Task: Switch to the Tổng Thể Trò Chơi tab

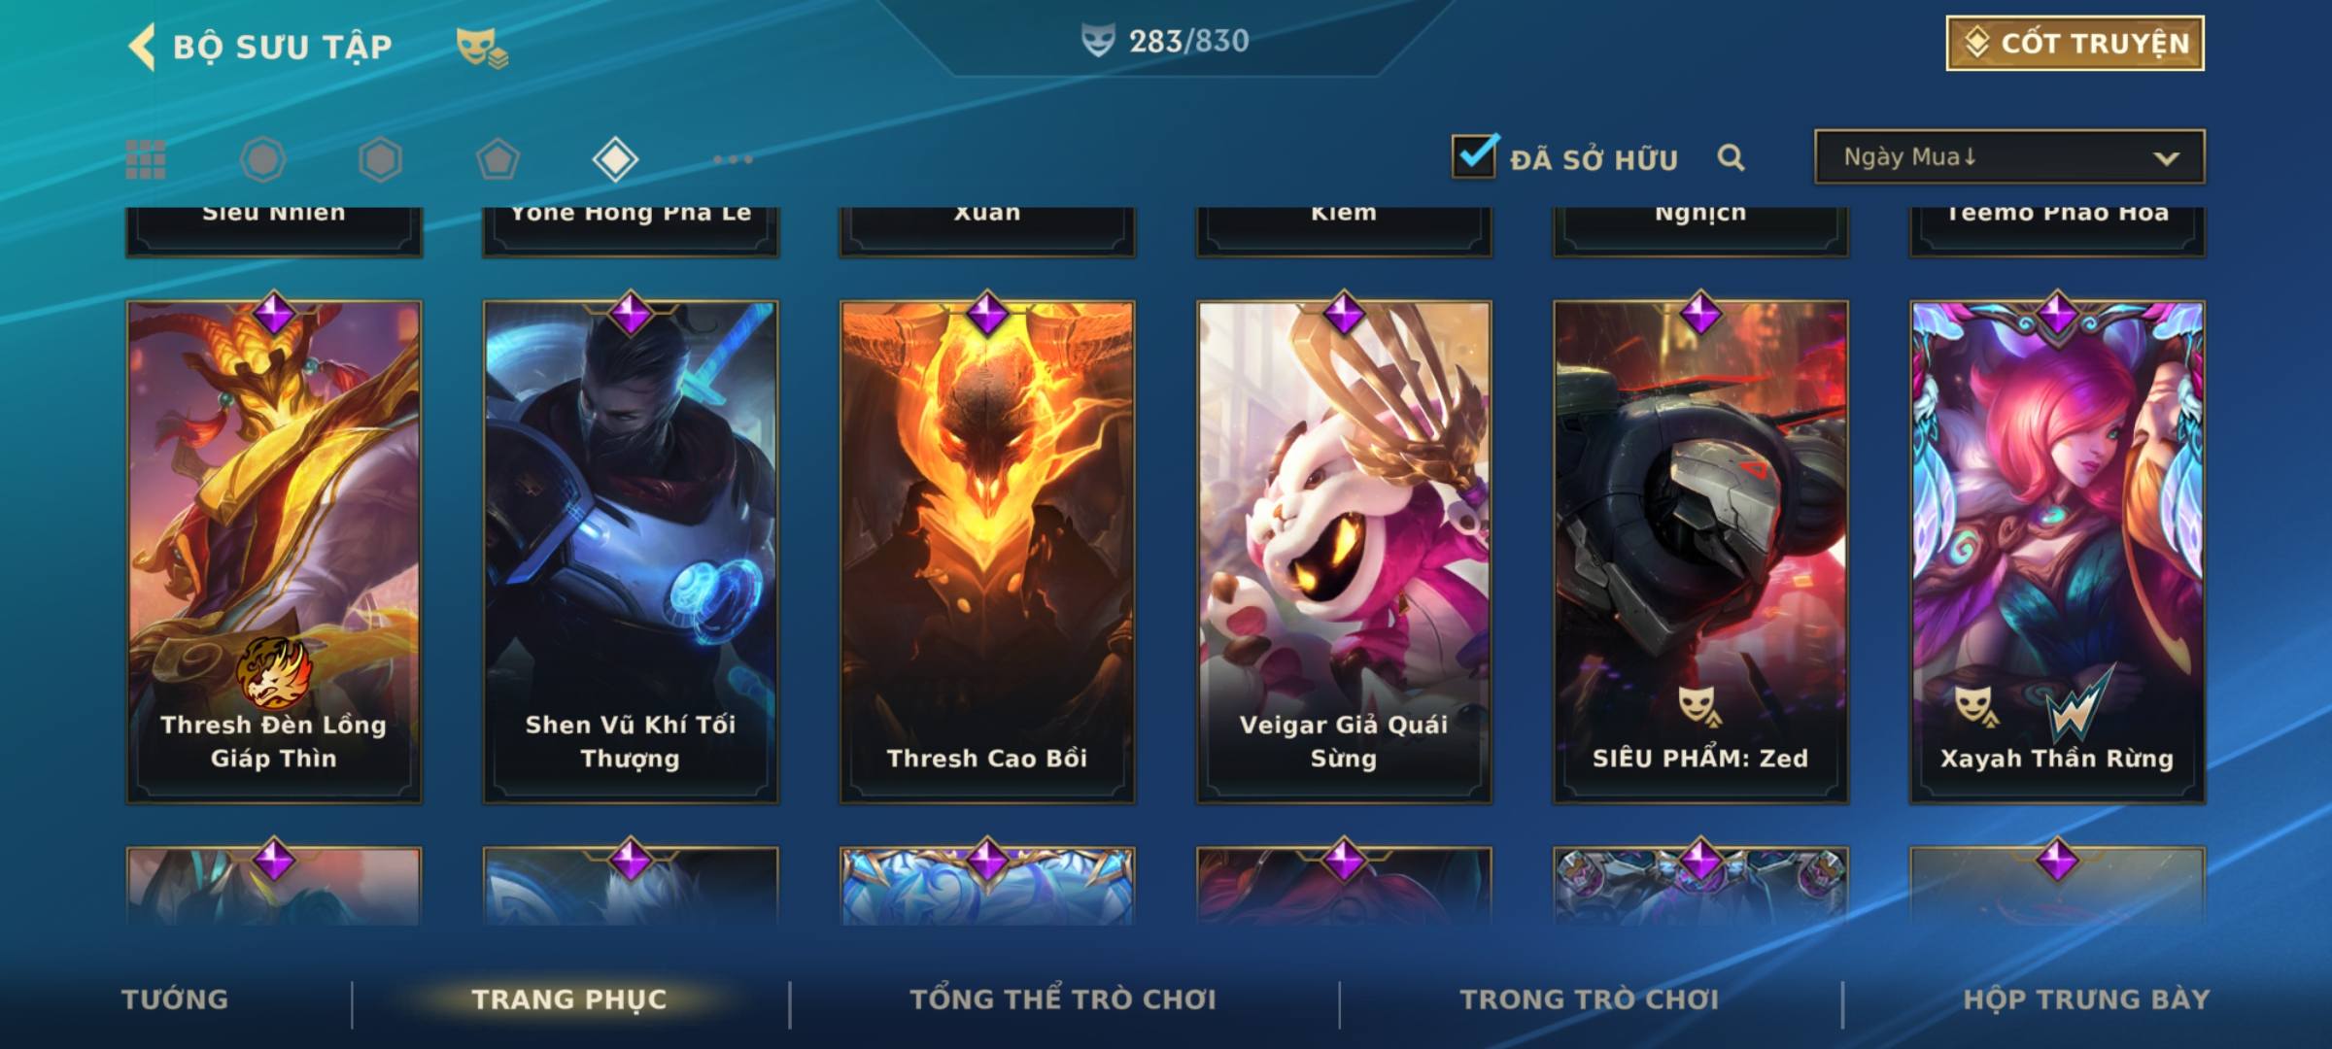Action: tap(1063, 999)
